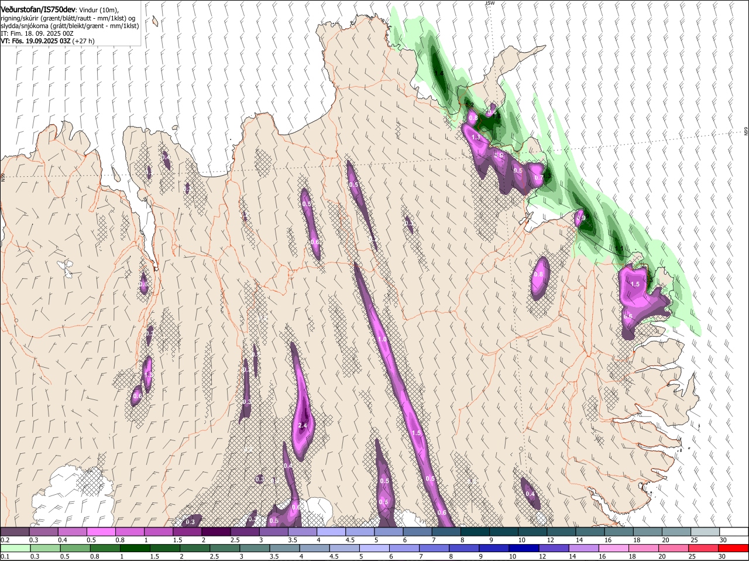
Task: Pick the lavender 4 swatch in snow legend
Action: 330,532
